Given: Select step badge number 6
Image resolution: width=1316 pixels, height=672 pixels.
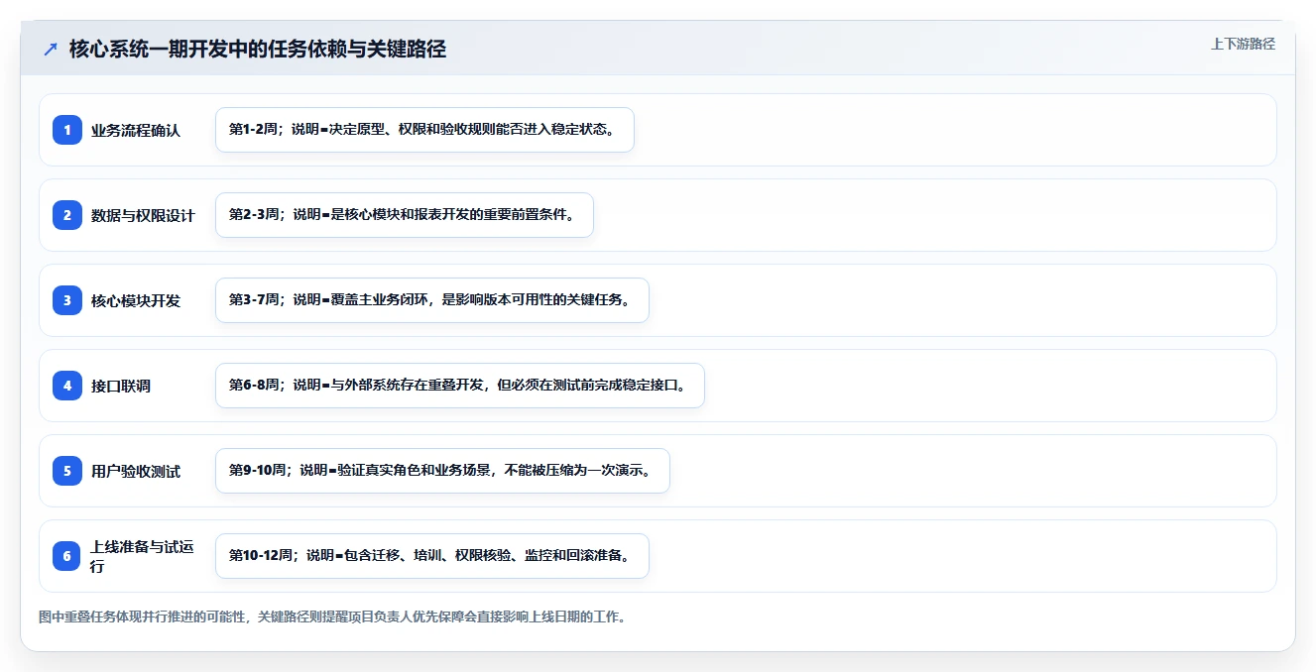Looking at the screenshot, I should (x=67, y=556).
